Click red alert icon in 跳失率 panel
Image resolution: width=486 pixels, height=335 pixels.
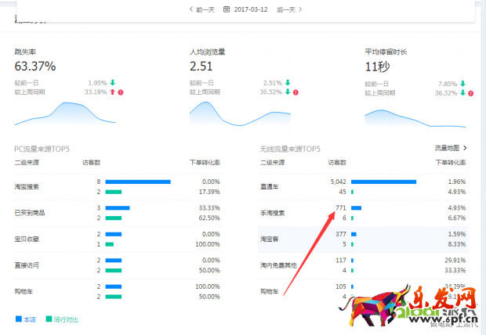coord(120,92)
